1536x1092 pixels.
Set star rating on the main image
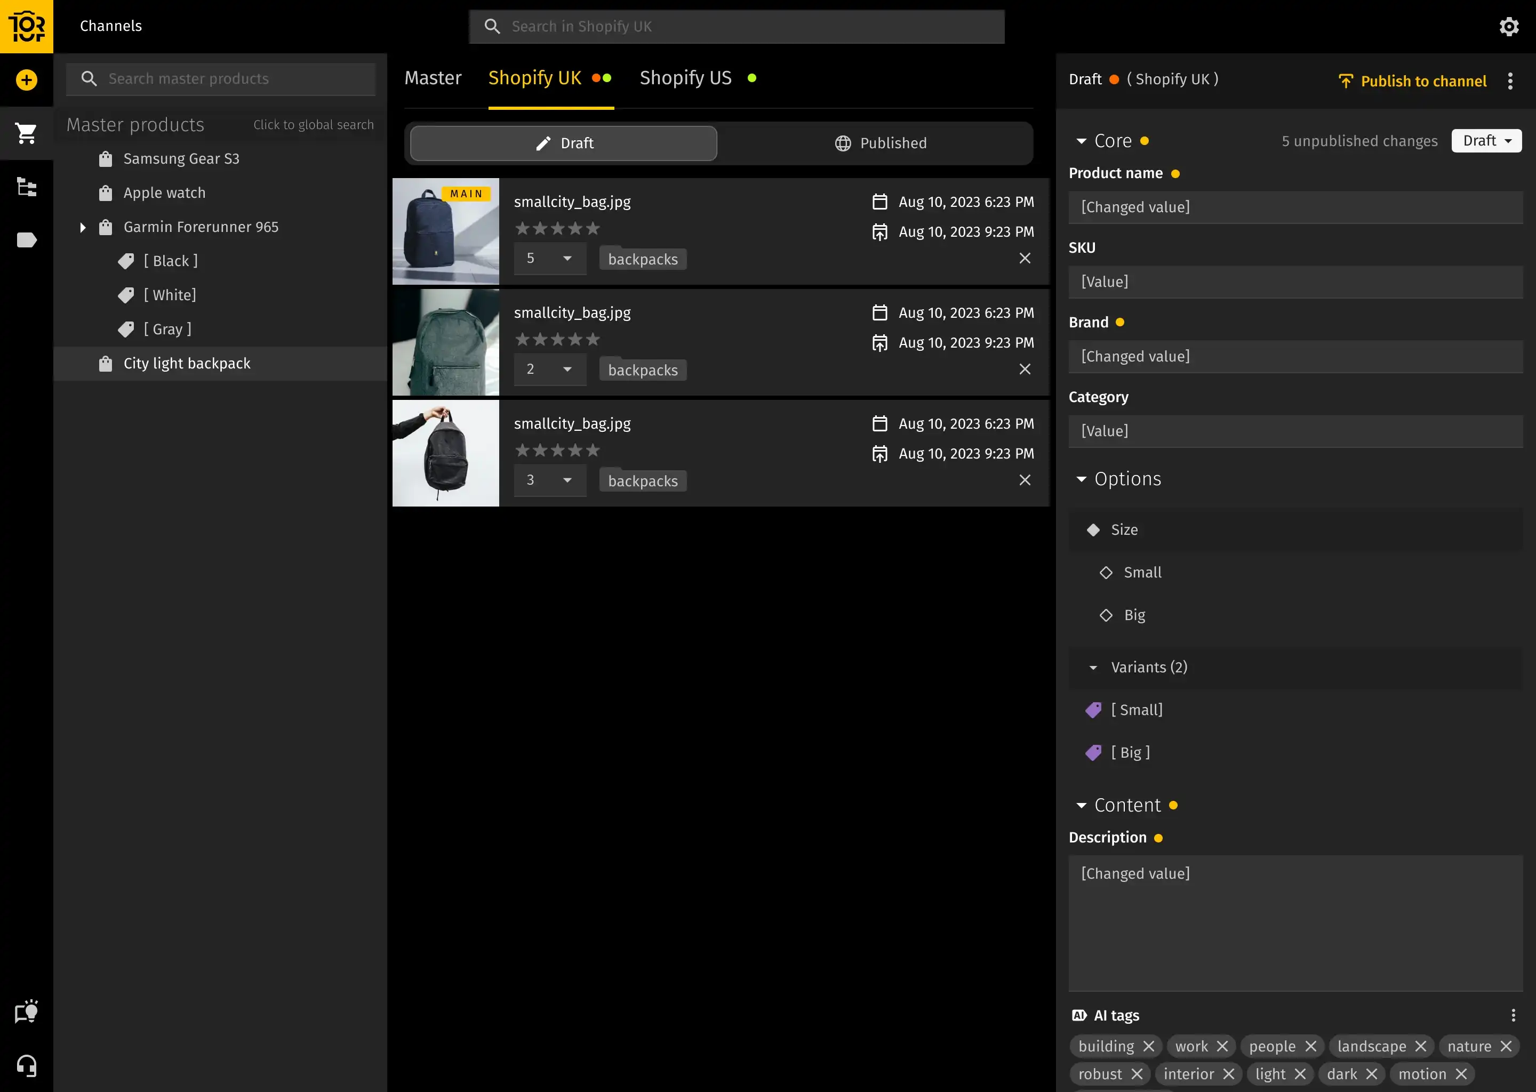pyautogui.click(x=557, y=229)
